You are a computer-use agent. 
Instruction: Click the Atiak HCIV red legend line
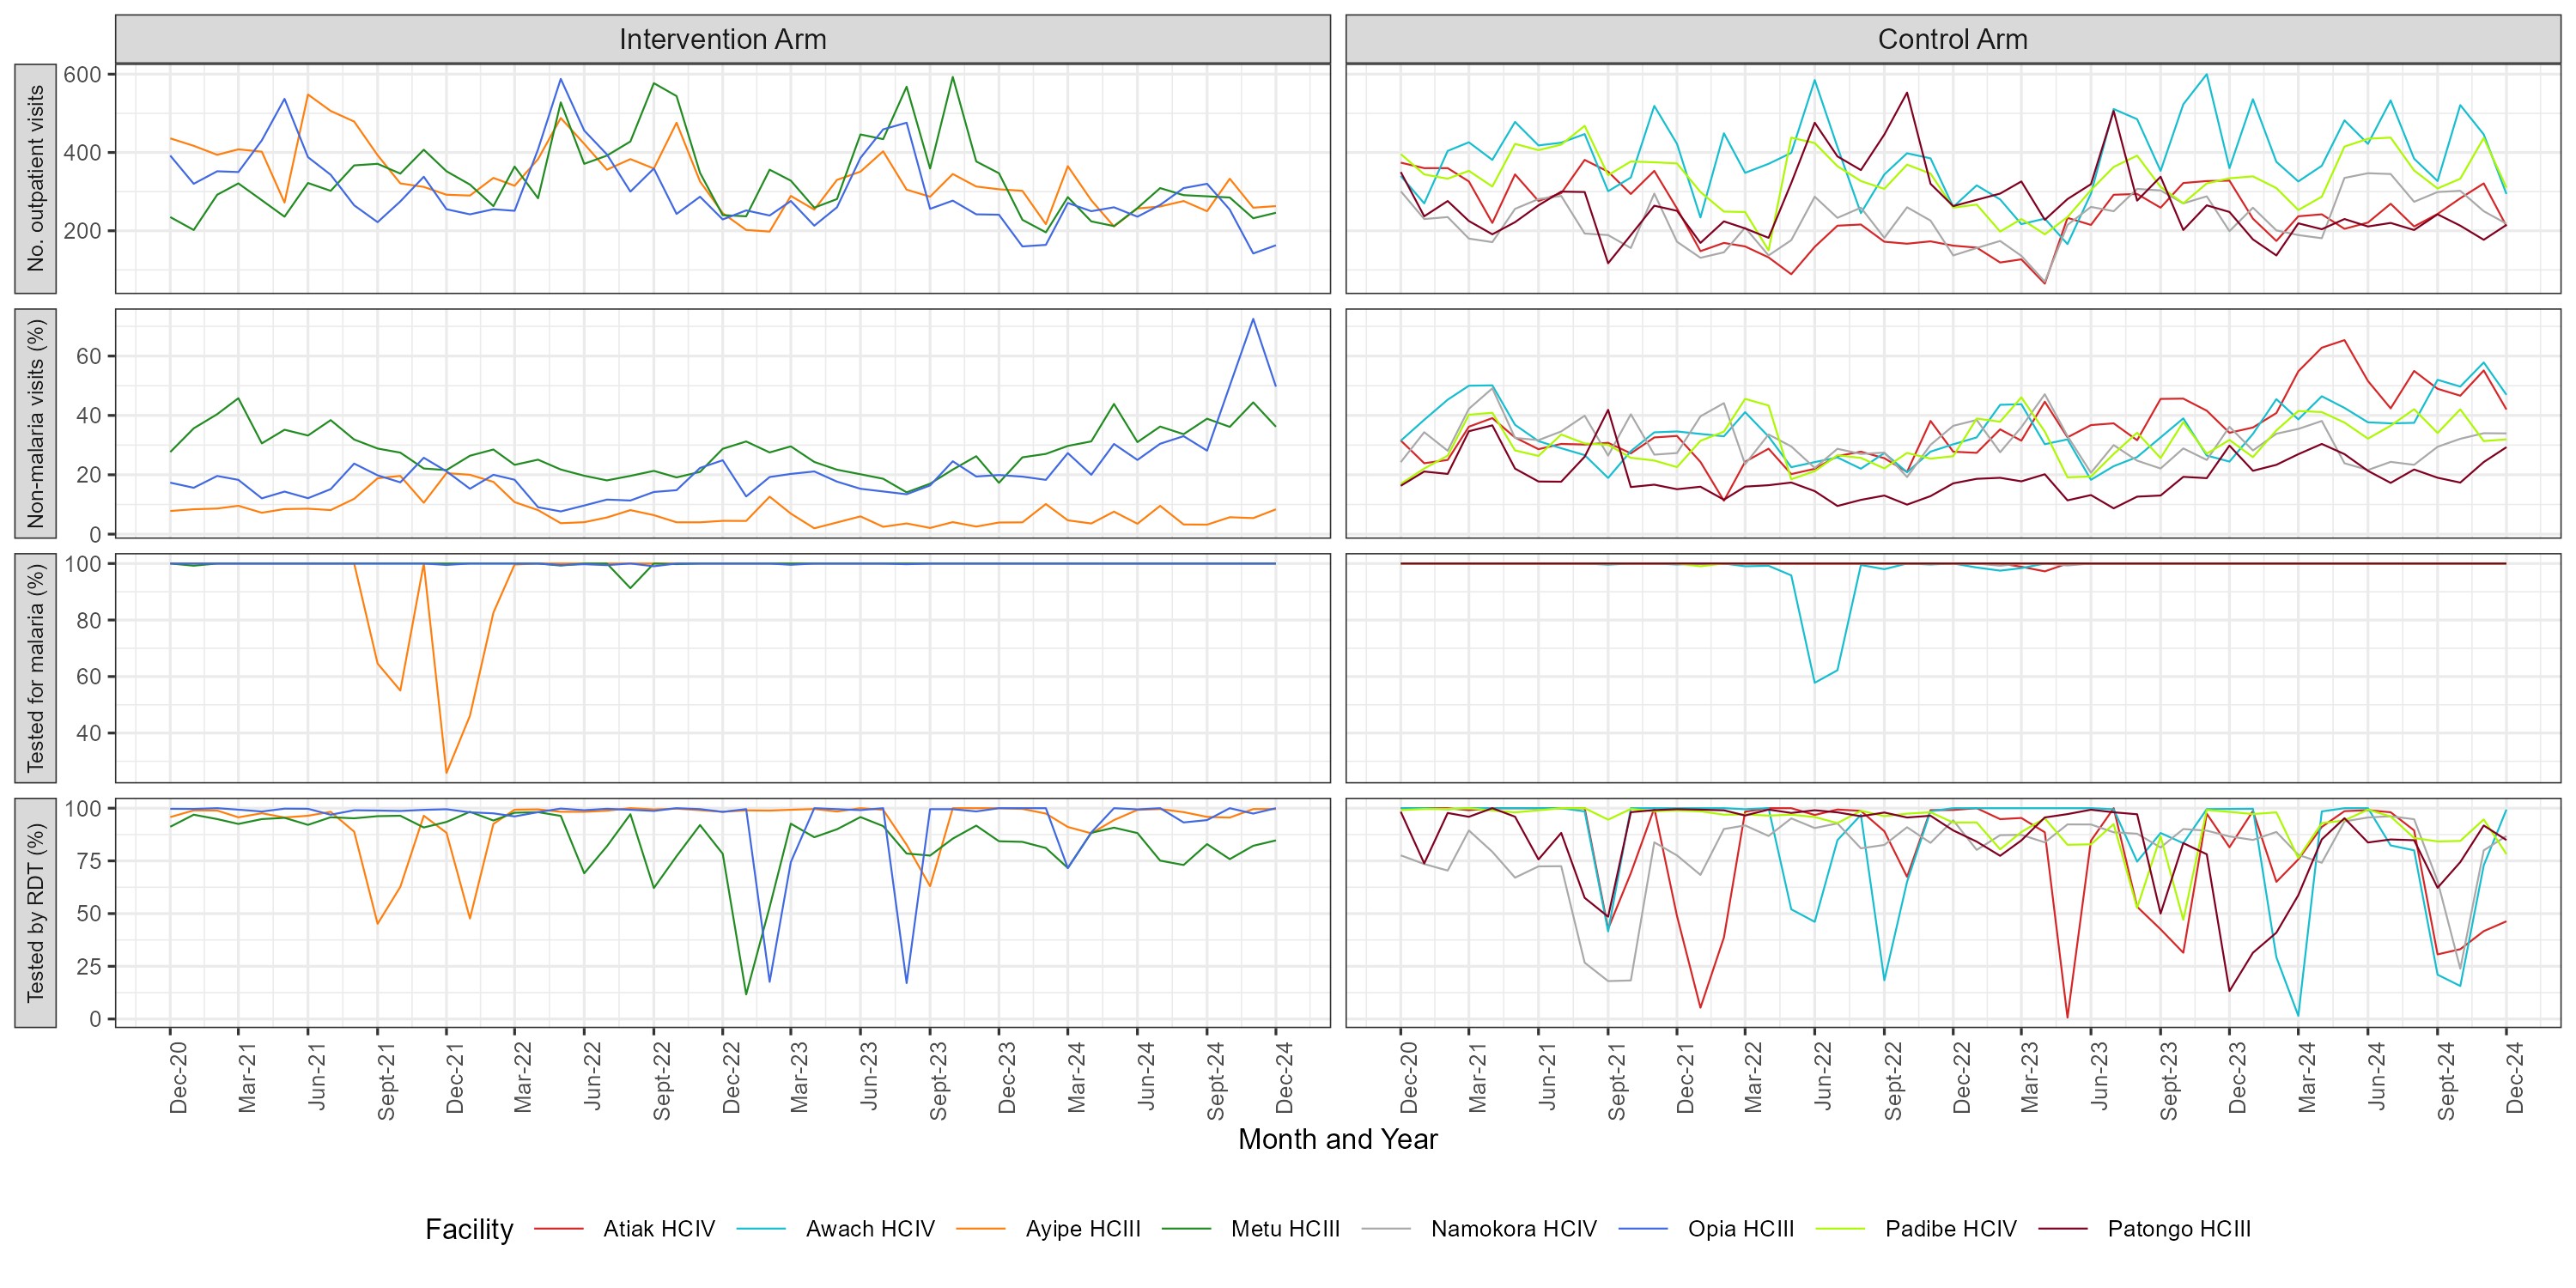pos(559,1229)
